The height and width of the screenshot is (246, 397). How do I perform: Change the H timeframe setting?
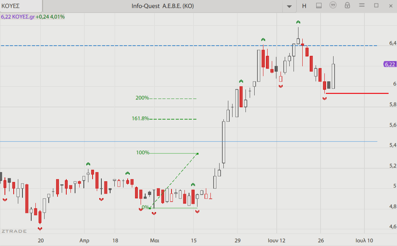[304, 6]
